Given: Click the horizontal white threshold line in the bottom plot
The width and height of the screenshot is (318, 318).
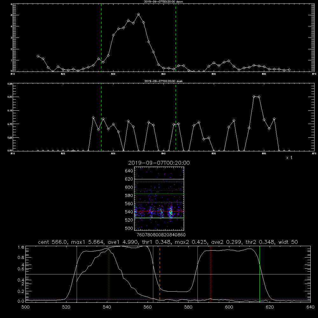Looking at the screenshot, I should click(x=168, y=274).
